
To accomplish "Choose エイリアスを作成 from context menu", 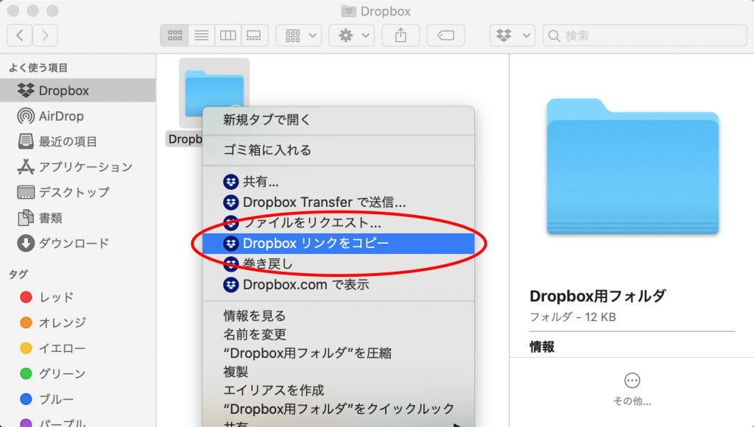I will coord(339,390).
